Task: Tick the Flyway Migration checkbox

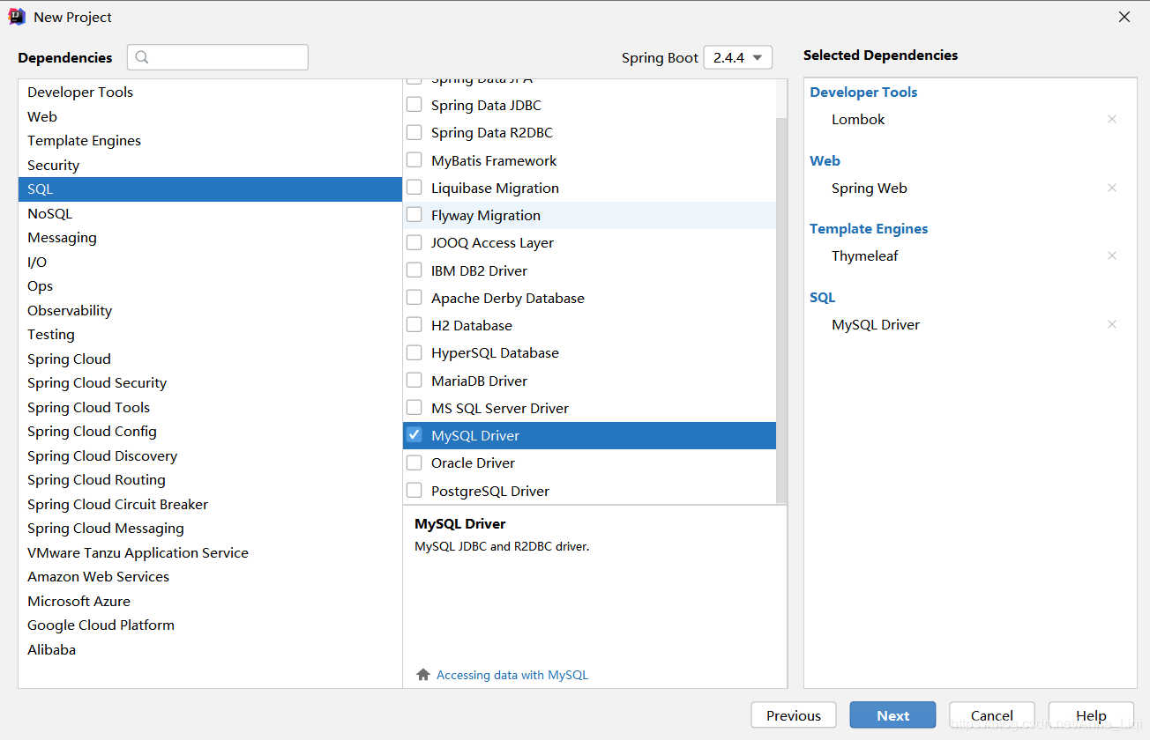Action: pos(414,215)
